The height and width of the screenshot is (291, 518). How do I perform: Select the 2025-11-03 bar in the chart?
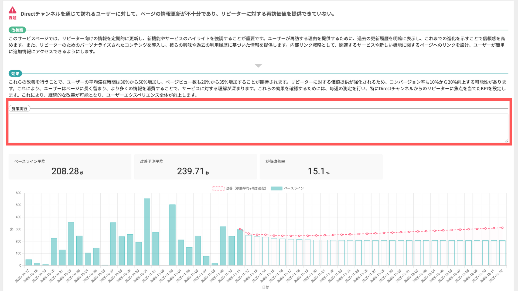click(172, 234)
